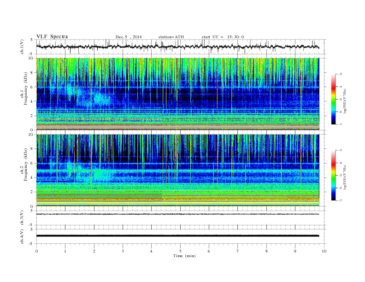Click time axis tick label '5'
This screenshot has width=365, height=282.
click(x=180, y=251)
